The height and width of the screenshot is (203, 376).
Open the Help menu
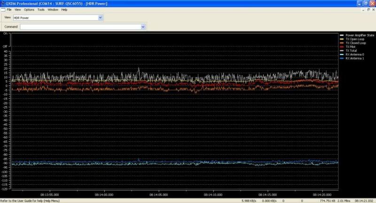(x=64, y=10)
